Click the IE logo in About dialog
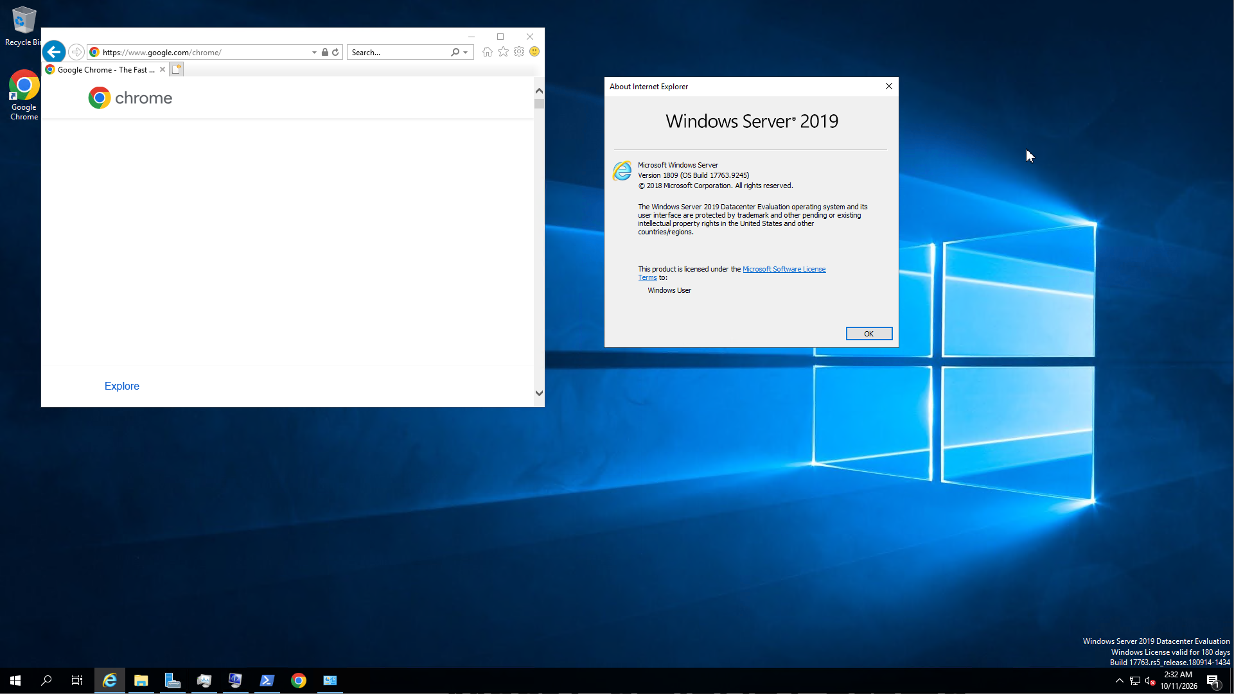The height and width of the screenshot is (694, 1234). [x=622, y=171]
